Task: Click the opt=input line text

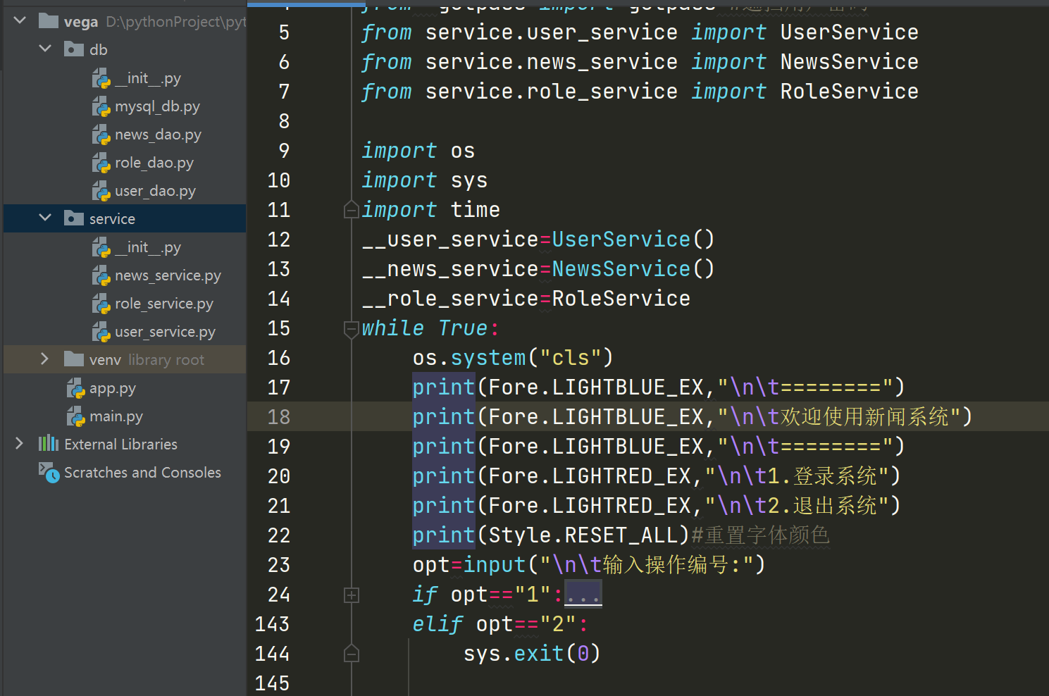Action: (x=589, y=565)
